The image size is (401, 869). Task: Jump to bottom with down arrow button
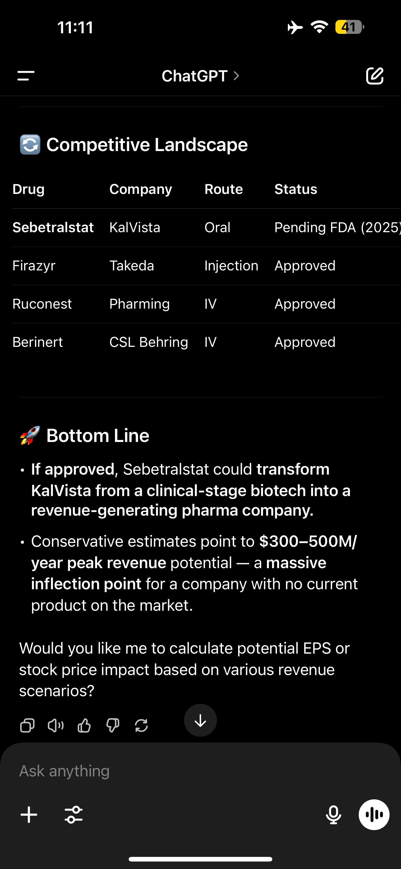point(200,720)
